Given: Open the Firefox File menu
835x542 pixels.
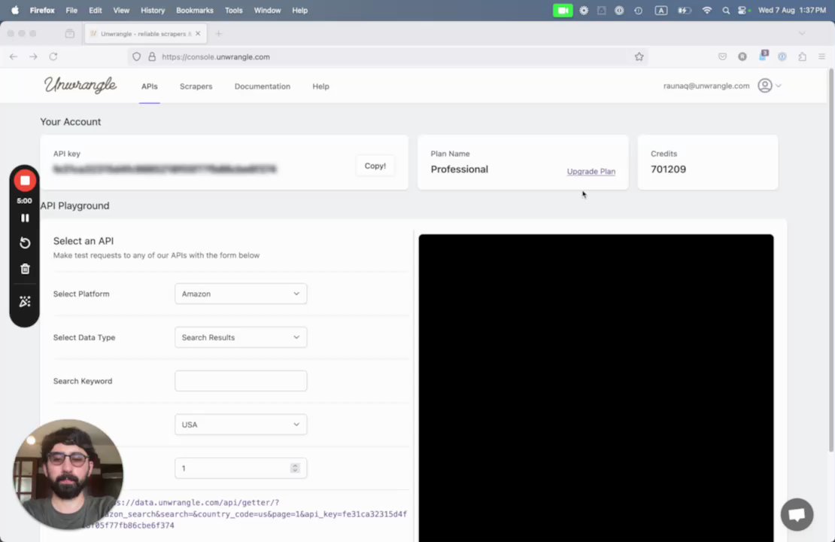Looking at the screenshot, I should point(71,10).
